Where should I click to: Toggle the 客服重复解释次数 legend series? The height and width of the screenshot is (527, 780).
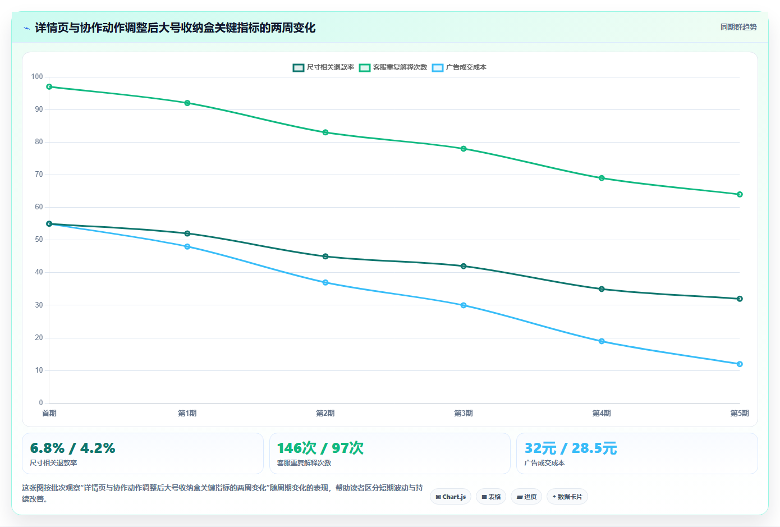(393, 67)
